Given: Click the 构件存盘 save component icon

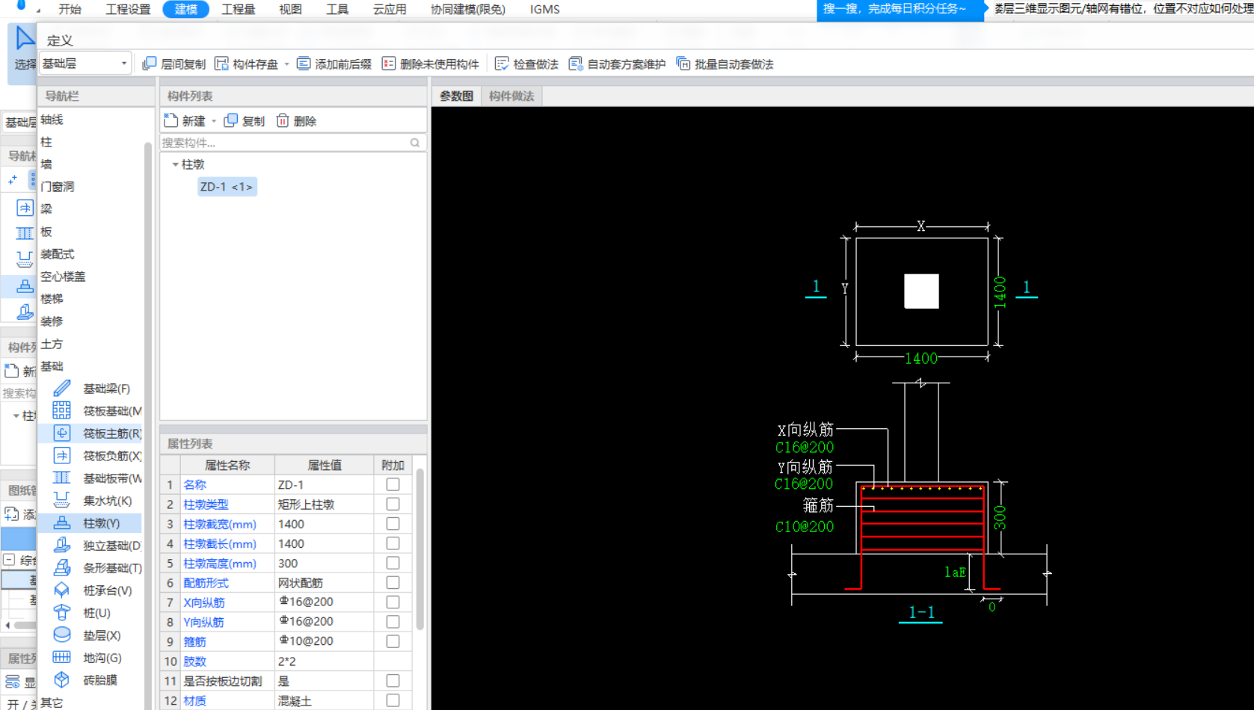Looking at the screenshot, I should [221, 64].
